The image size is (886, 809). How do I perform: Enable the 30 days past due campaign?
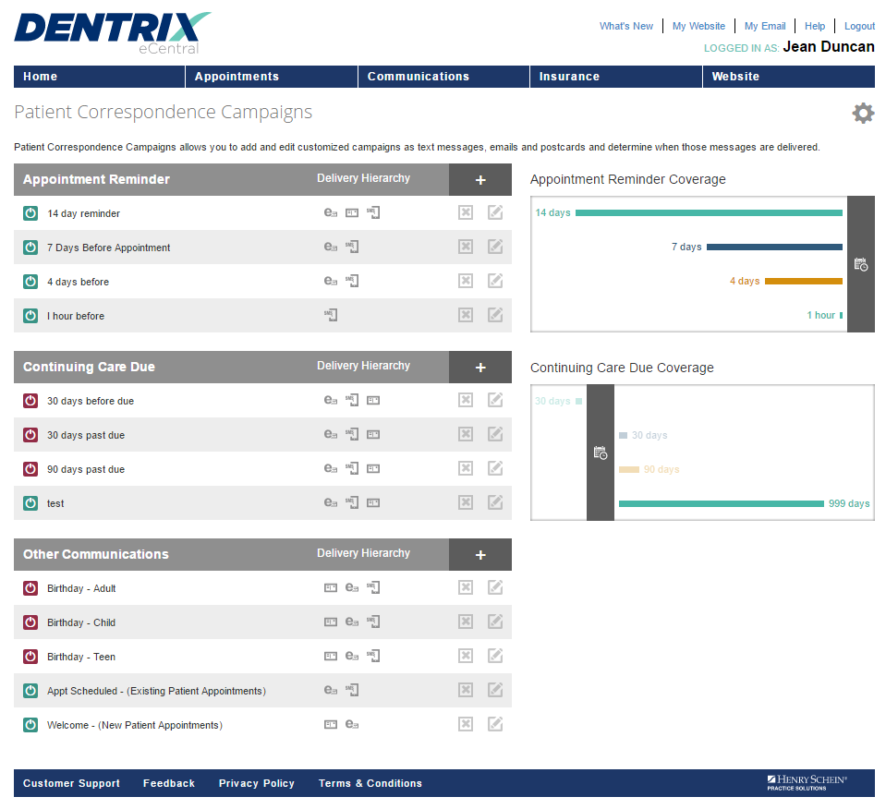tap(30, 435)
